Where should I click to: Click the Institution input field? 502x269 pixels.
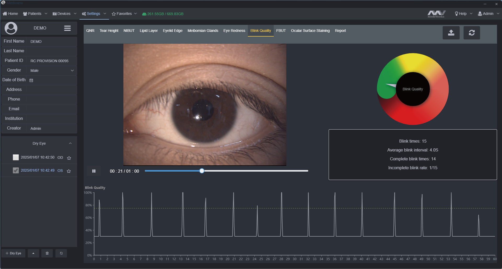[52, 119]
